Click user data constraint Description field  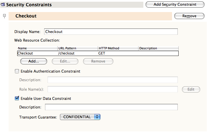111,107
